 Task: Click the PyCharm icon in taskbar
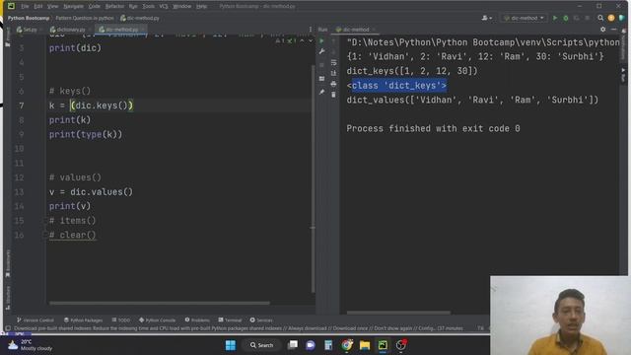(x=383, y=345)
